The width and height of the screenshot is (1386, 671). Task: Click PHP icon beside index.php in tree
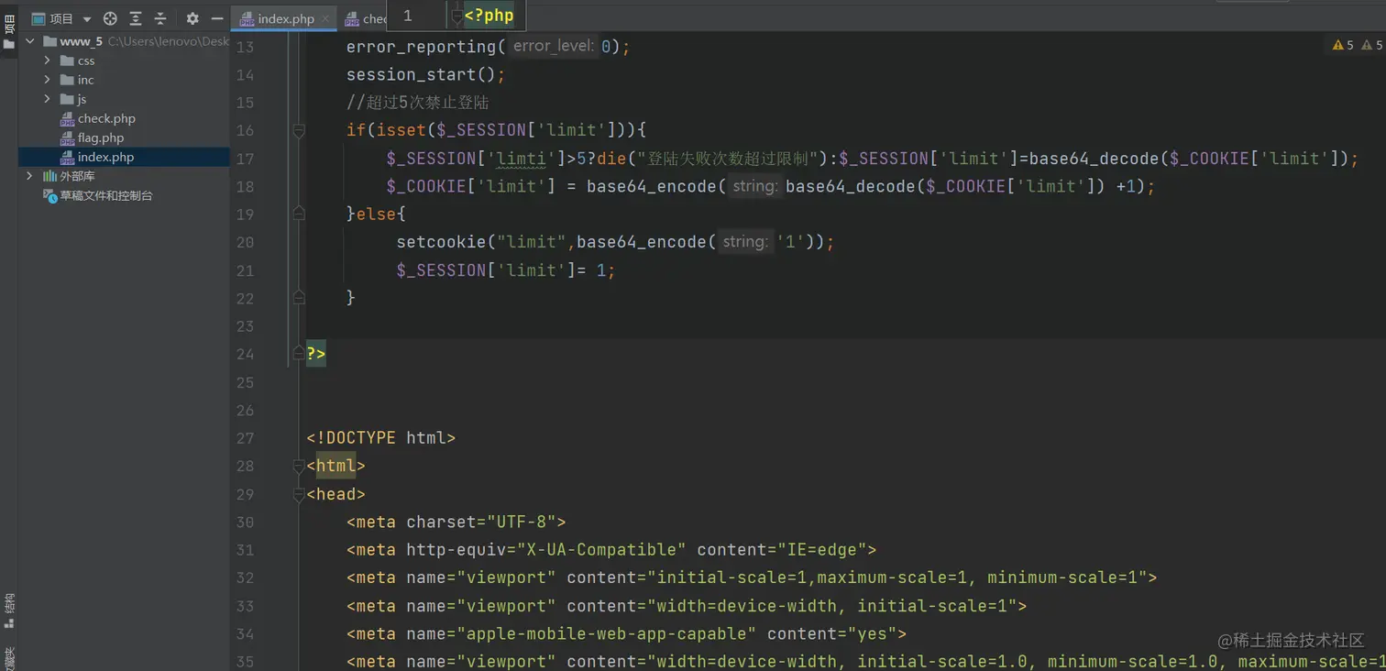[x=67, y=158]
